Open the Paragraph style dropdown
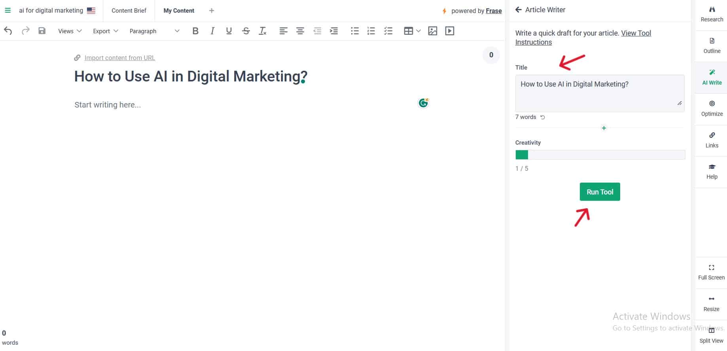Viewport: 727px width, 351px height. click(x=154, y=31)
